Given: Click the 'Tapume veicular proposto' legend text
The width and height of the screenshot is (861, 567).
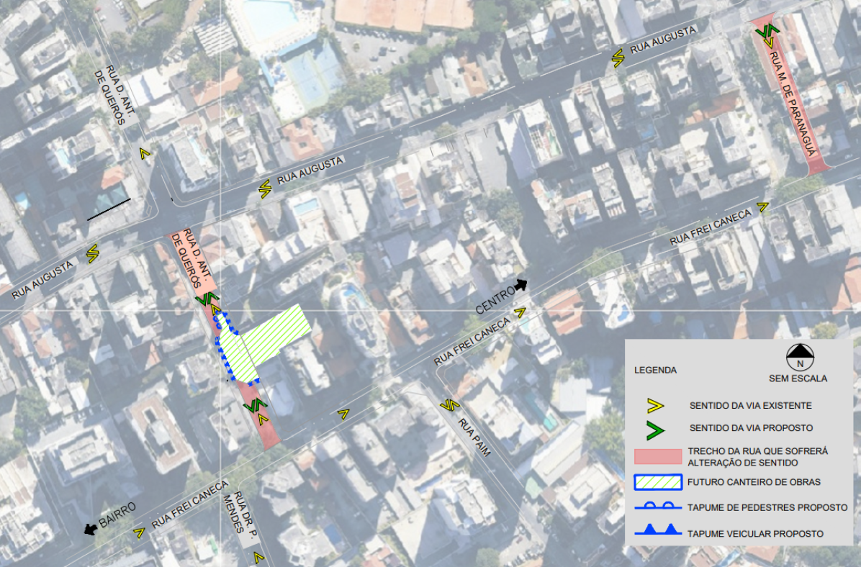Looking at the screenshot, I should (x=755, y=533).
